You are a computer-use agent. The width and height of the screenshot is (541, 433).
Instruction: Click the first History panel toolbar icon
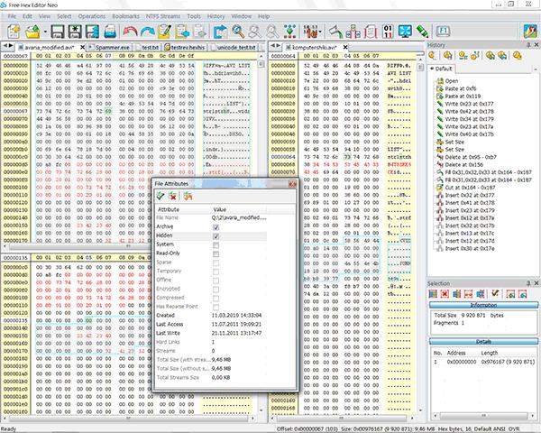tap(433, 55)
